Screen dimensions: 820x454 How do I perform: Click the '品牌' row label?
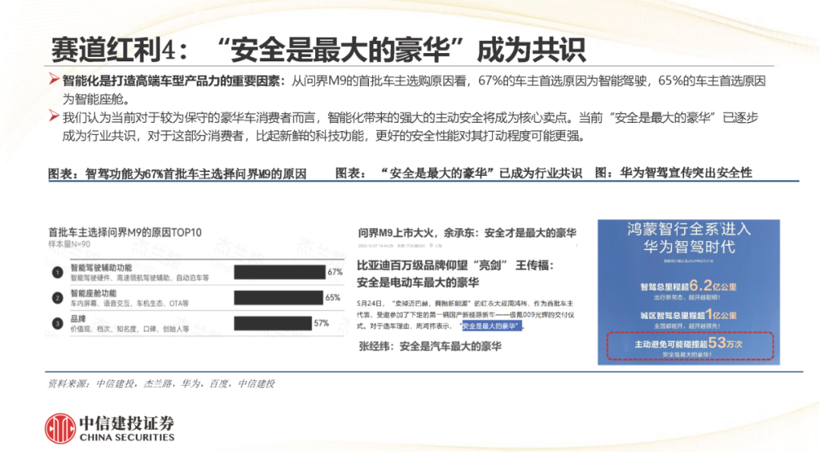point(78,319)
